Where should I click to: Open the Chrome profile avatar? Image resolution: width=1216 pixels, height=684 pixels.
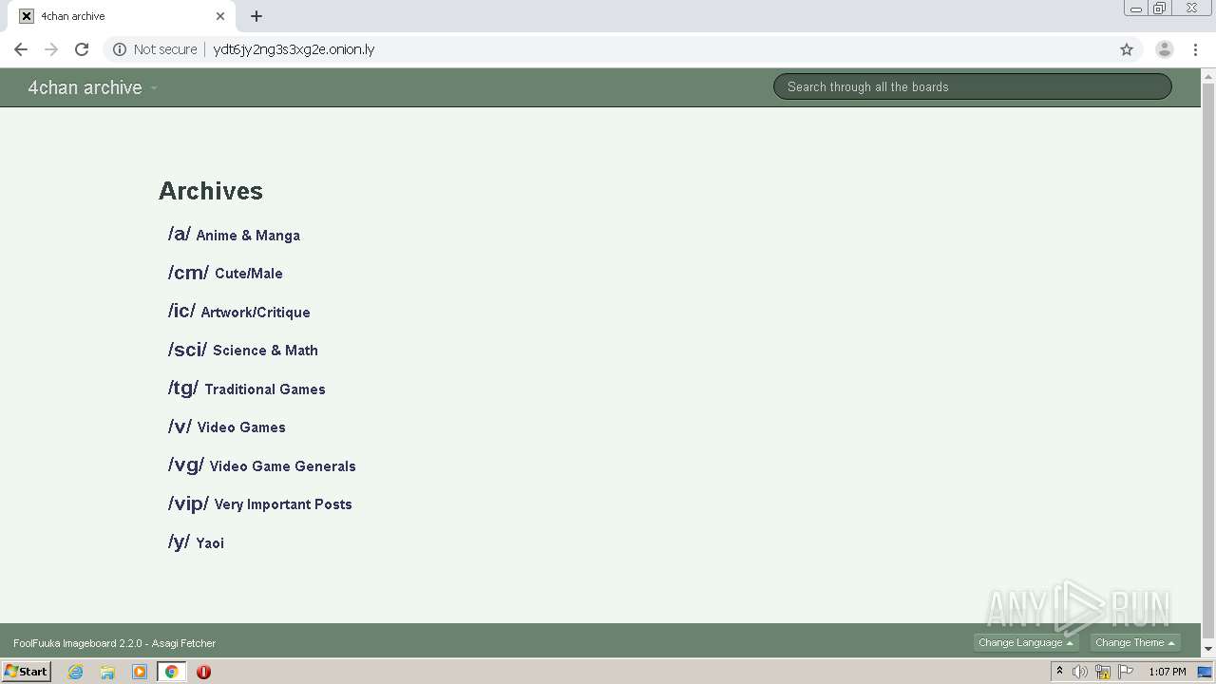tap(1165, 49)
